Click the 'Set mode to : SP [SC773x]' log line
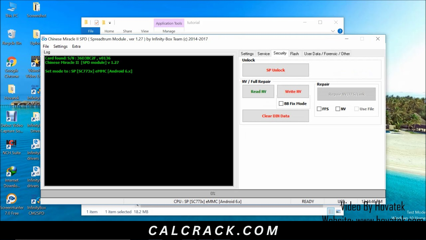 [89, 71]
